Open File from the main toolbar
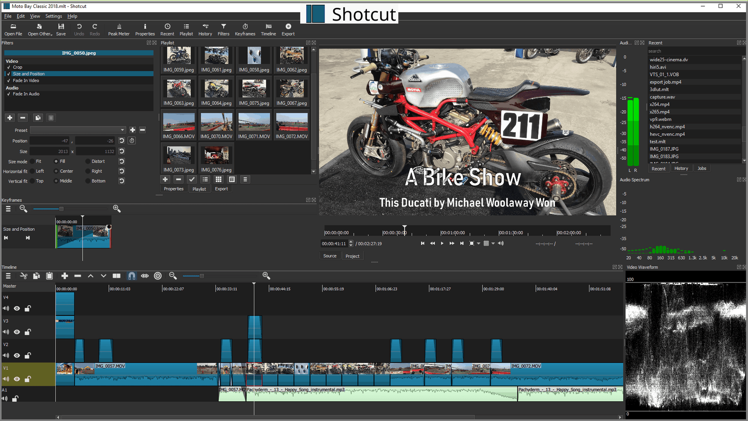Image resolution: width=748 pixels, height=421 pixels. pos(13,29)
